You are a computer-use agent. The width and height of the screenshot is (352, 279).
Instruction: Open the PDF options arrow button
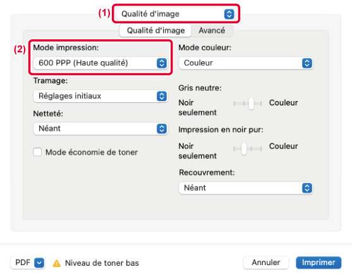[x=39, y=263]
